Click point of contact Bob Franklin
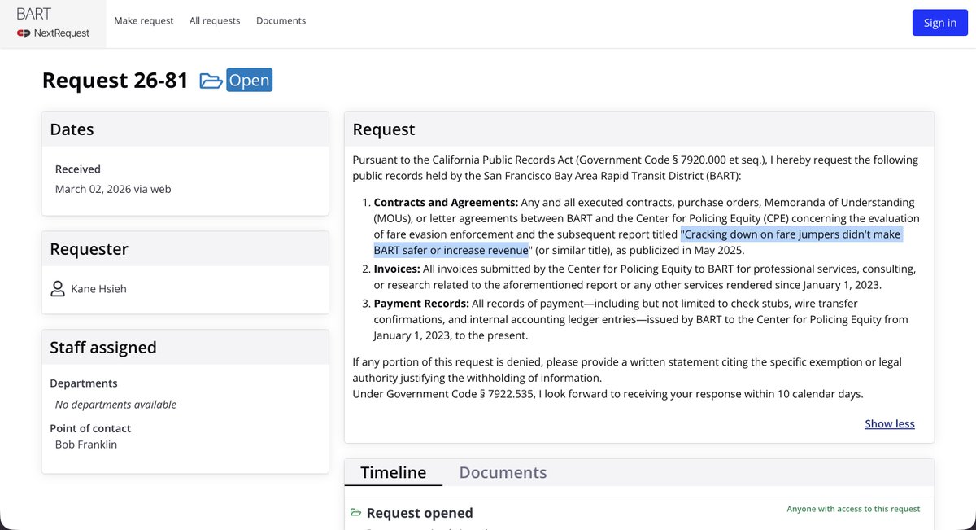 click(87, 445)
